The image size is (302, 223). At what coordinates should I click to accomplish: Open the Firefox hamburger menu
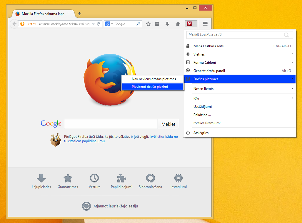click(205, 24)
